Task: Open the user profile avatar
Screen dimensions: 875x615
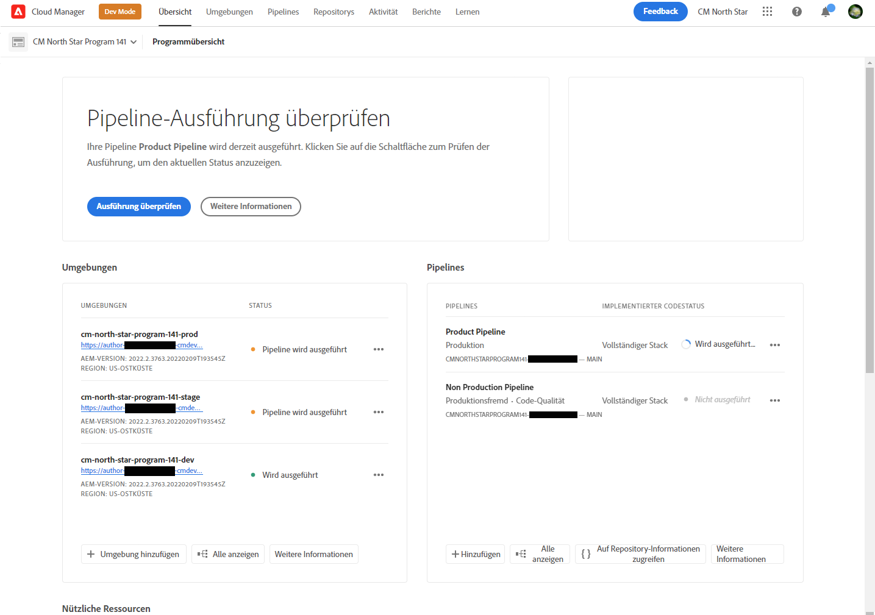Action: point(855,12)
